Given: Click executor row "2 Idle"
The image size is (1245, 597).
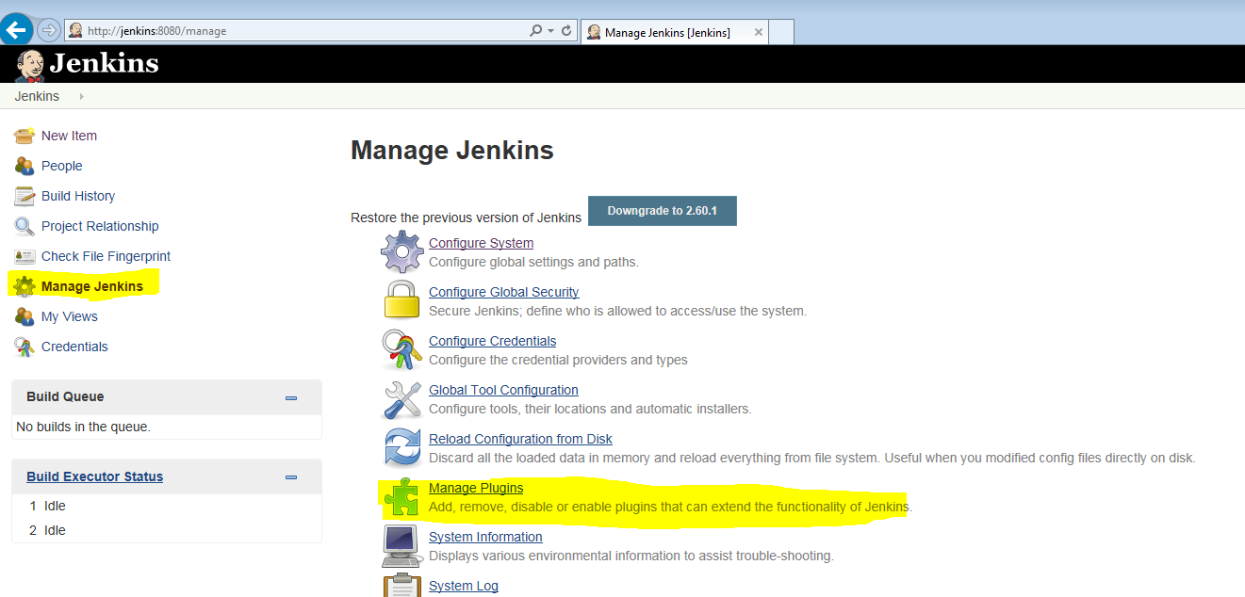Looking at the screenshot, I should click(47, 530).
